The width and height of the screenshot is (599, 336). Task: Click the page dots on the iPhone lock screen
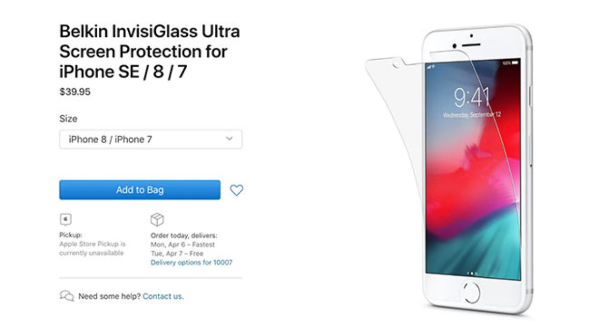[x=472, y=273]
